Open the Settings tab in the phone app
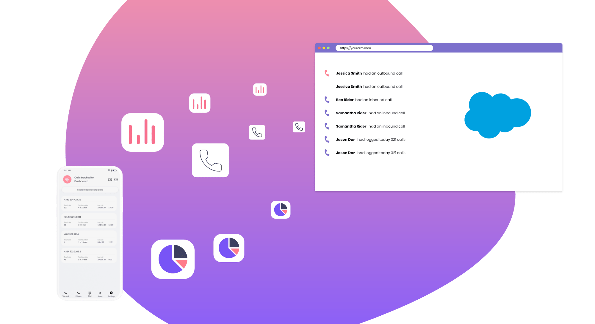 pos(111,294)
